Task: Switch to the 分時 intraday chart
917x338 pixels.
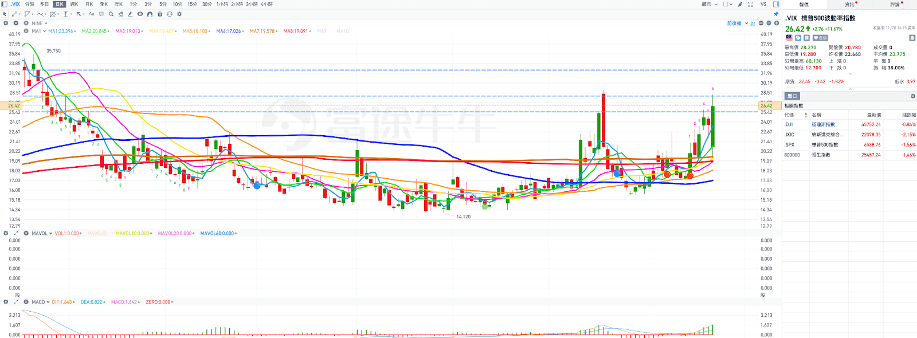Action: [29, 4]
